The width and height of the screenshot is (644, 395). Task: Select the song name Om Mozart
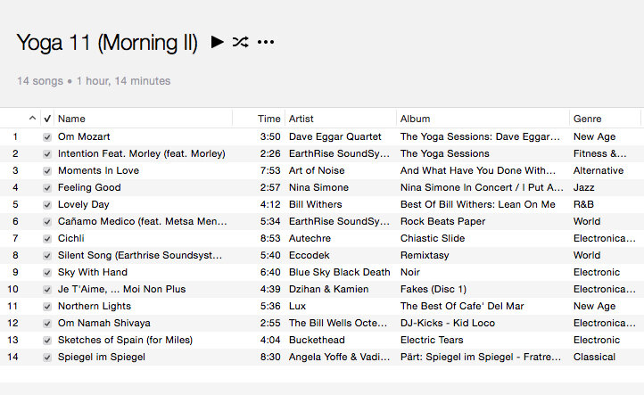click(84, 136)
